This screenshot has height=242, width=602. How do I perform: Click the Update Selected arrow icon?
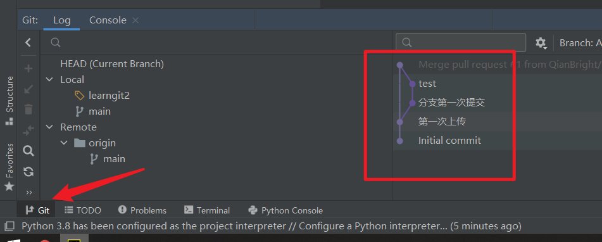coord(28,89)
